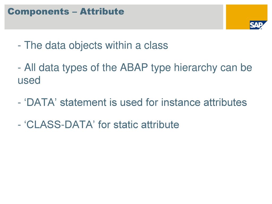Click the word 'ABAP' in the second bullet

point(134,67)
